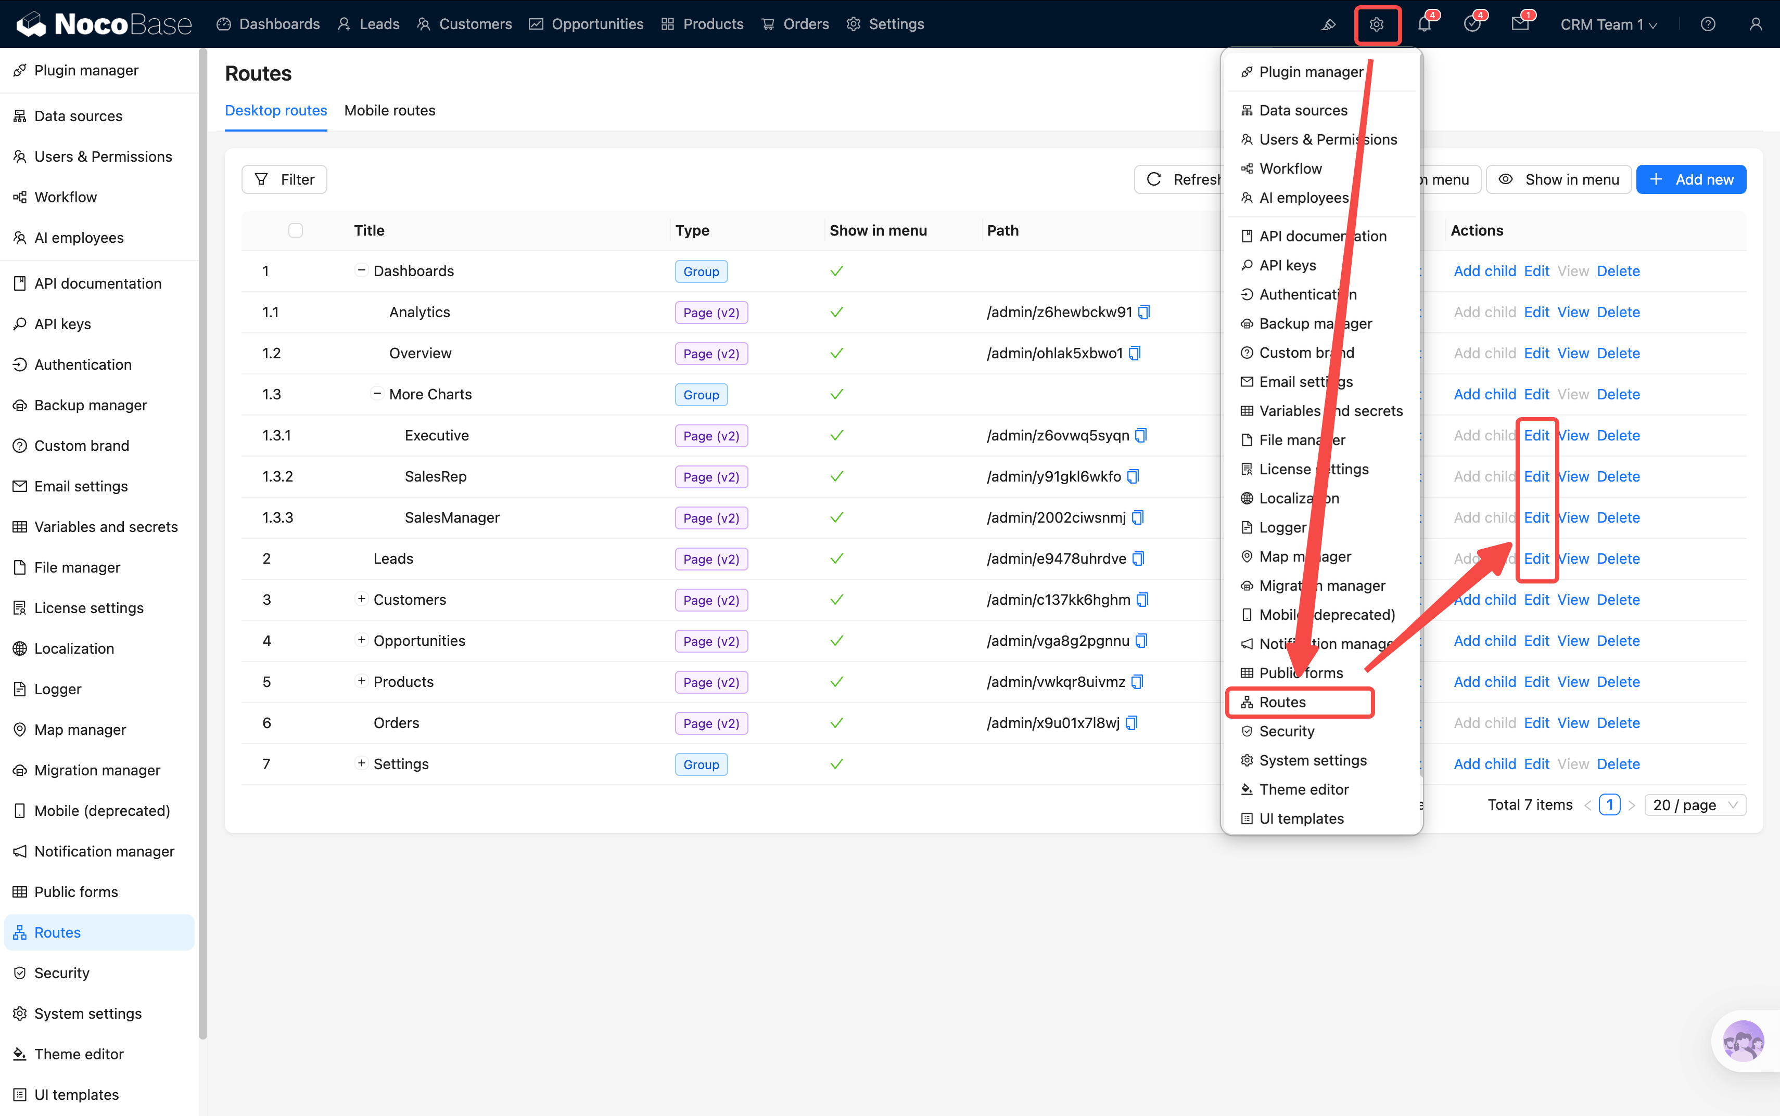The width and height of the screenshot is (1780, 1116).
Task: Expand the Customers route row
Action: point(361,599)
